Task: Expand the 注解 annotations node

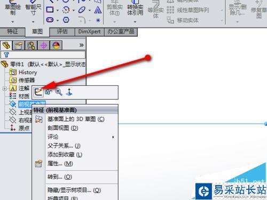Action: click(5, 89)
